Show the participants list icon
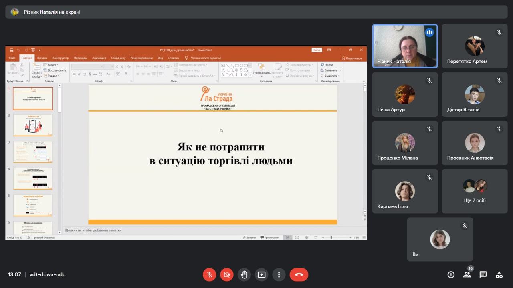This screenshot has width=513, height=288. pyautogui.click(x=467, y=275)
